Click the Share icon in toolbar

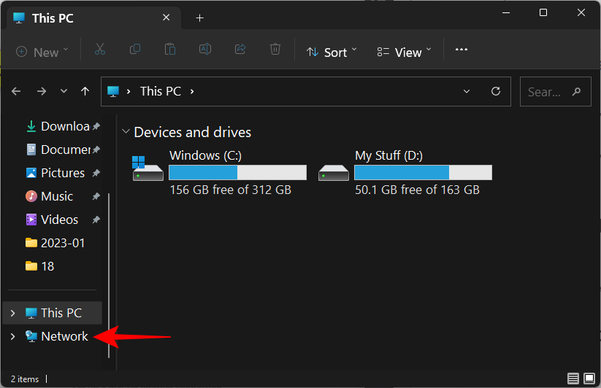(240, 50)
